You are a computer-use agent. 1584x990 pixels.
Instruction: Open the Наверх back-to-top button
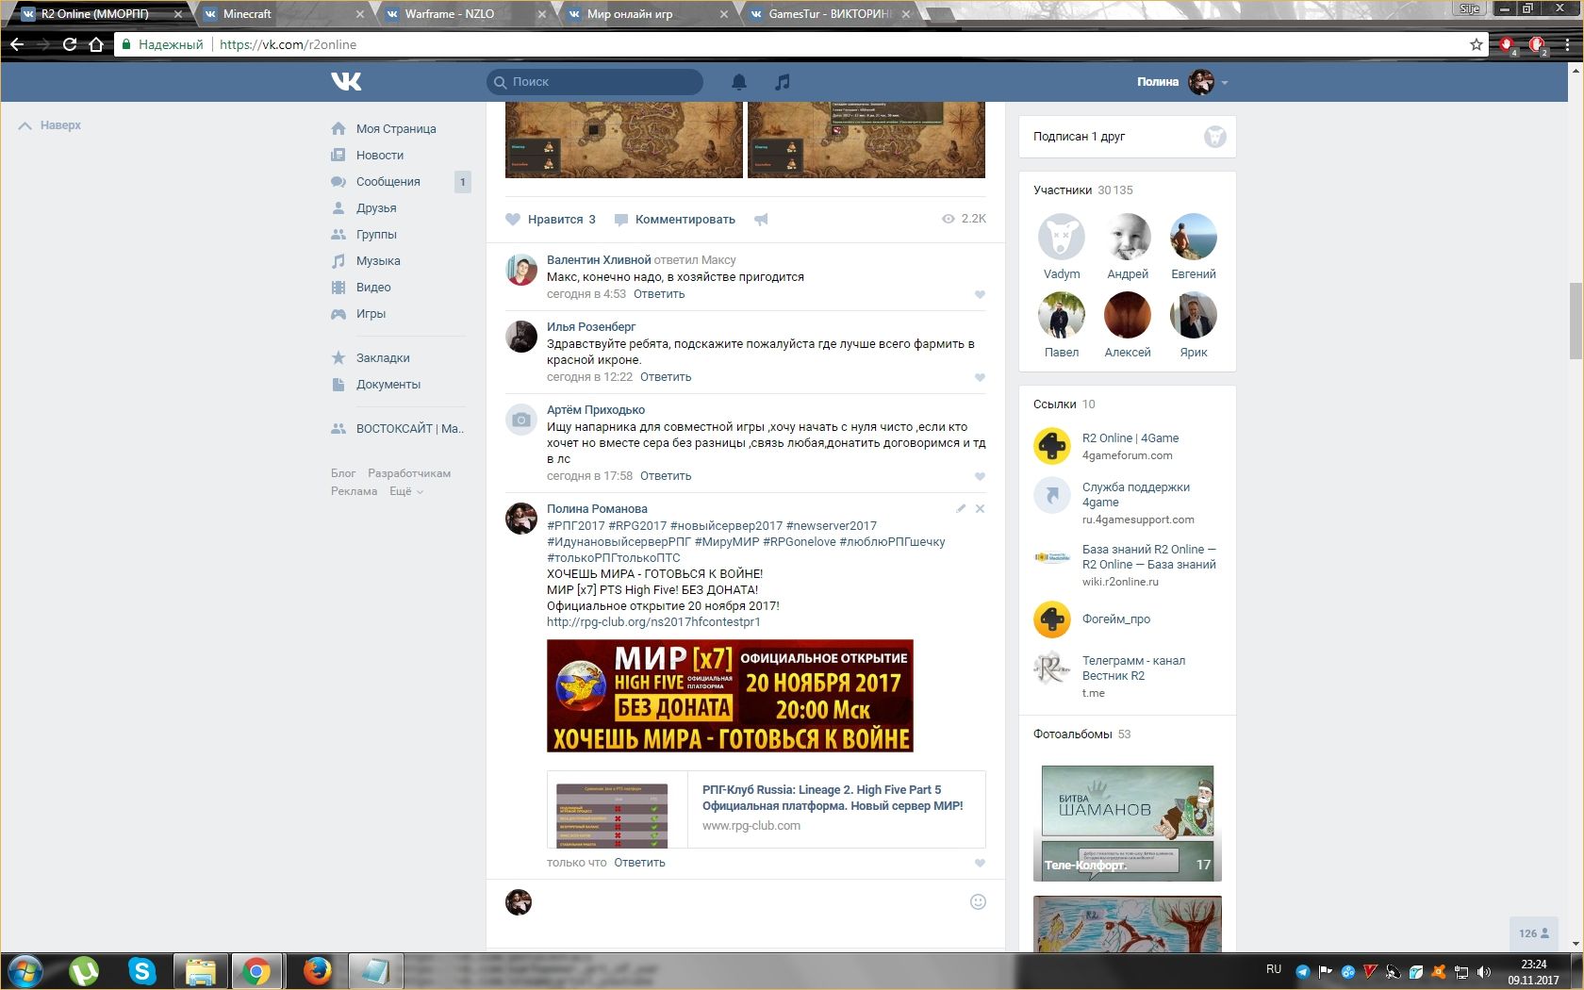tap(50, 125)
